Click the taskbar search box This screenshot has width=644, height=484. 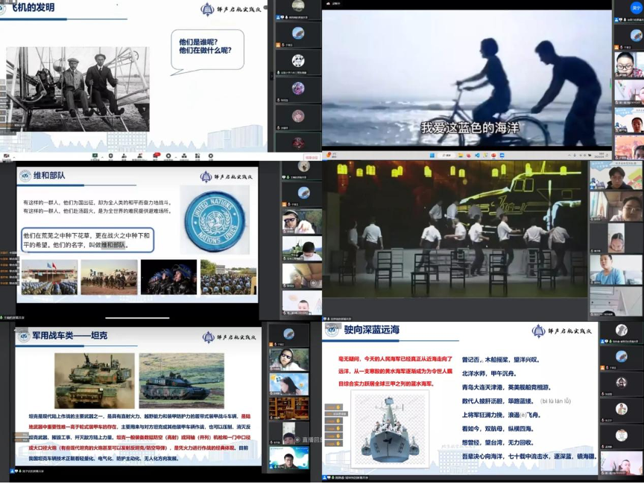tap(446, 156)
